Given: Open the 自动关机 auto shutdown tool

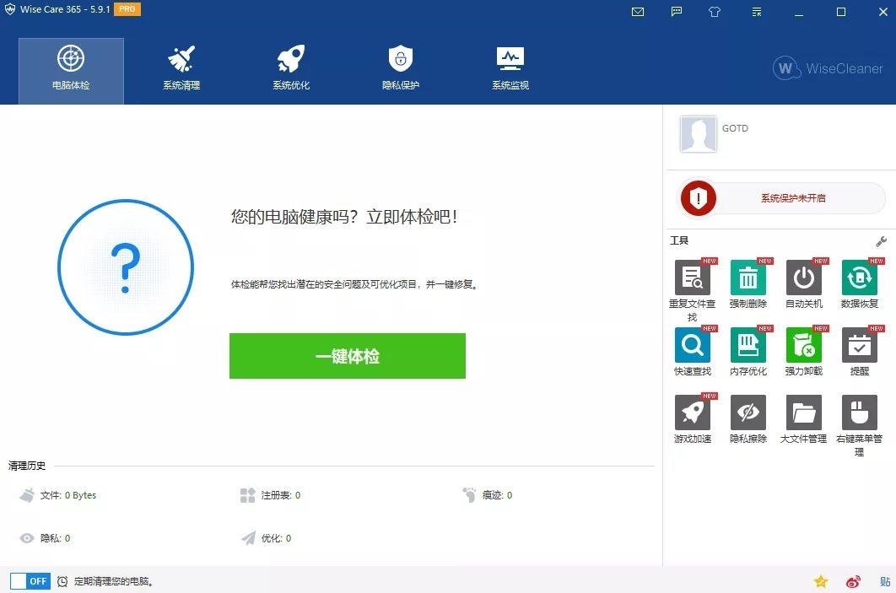Looking at the screenshot, I should (803, 278).
